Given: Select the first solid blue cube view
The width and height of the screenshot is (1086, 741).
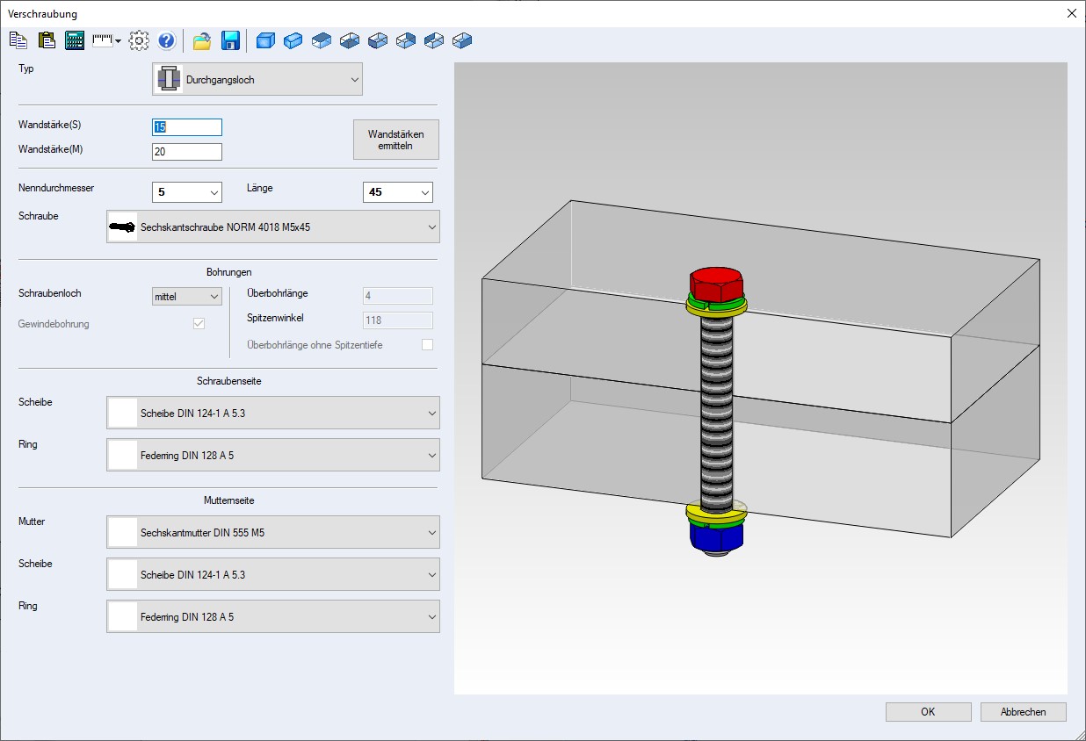Looking at the screenshot, I should (265, 40).
